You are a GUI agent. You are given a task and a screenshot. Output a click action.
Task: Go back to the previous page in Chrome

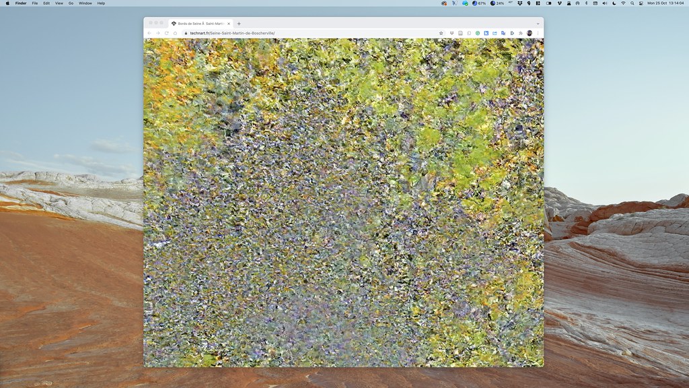pyautogui.click(x=149, y=33)
